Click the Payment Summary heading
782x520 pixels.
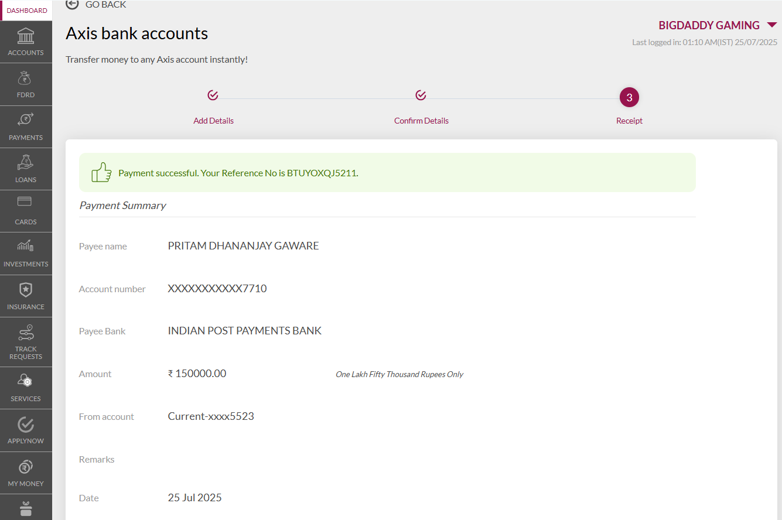point(122,206)
